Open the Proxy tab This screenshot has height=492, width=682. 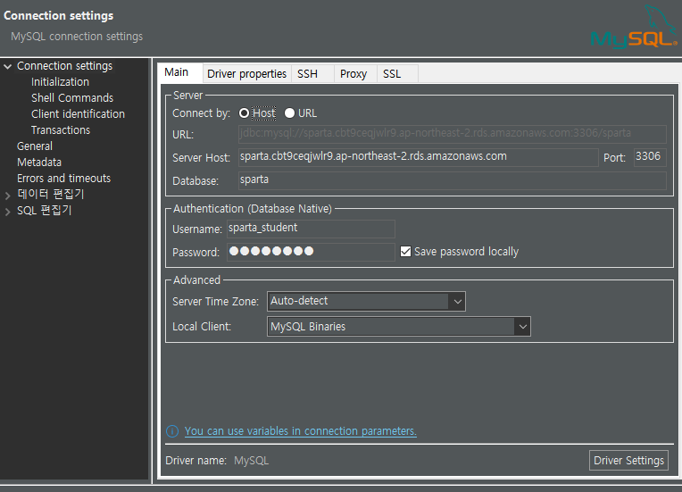353,74
